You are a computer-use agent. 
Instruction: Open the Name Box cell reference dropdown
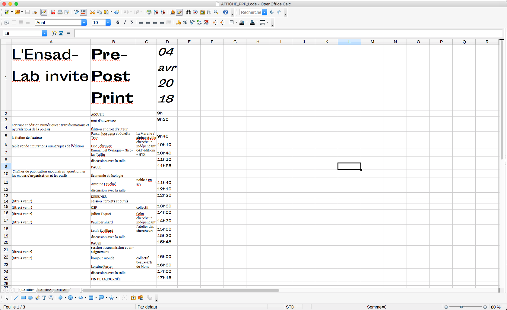45,33
